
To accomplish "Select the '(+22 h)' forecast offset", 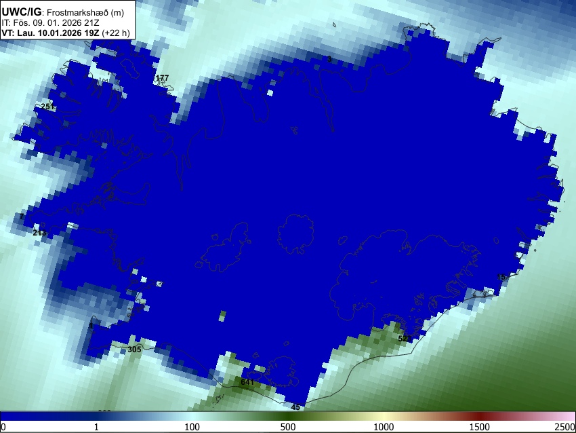I will [x=116, y=33].
